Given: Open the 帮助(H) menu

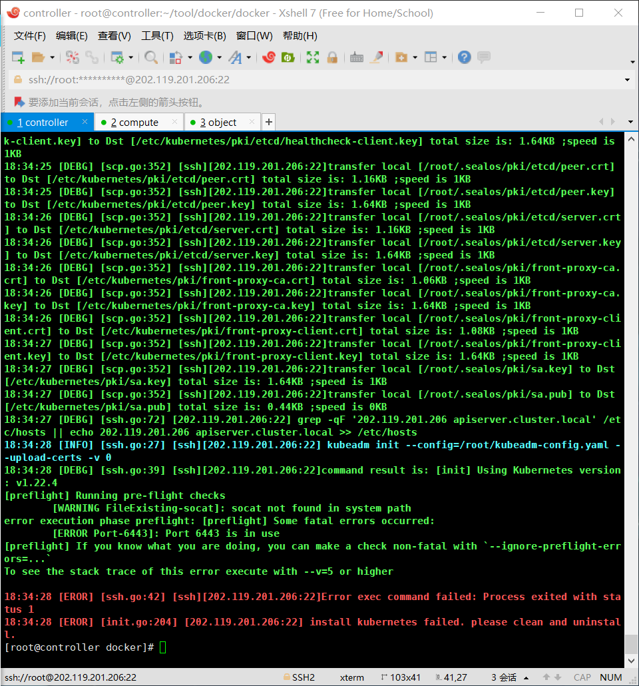Looking at the screenshot, I should [x=300, y=36].
